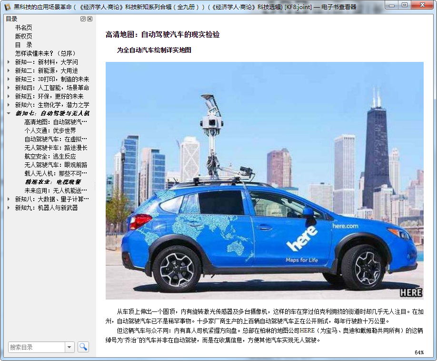Click the 64% reading progress indicator
437x361 pixels.
click(419, 352)
